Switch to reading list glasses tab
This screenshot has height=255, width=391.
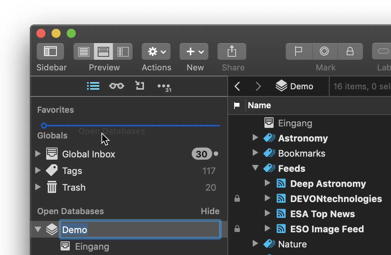tap(116, 86)
